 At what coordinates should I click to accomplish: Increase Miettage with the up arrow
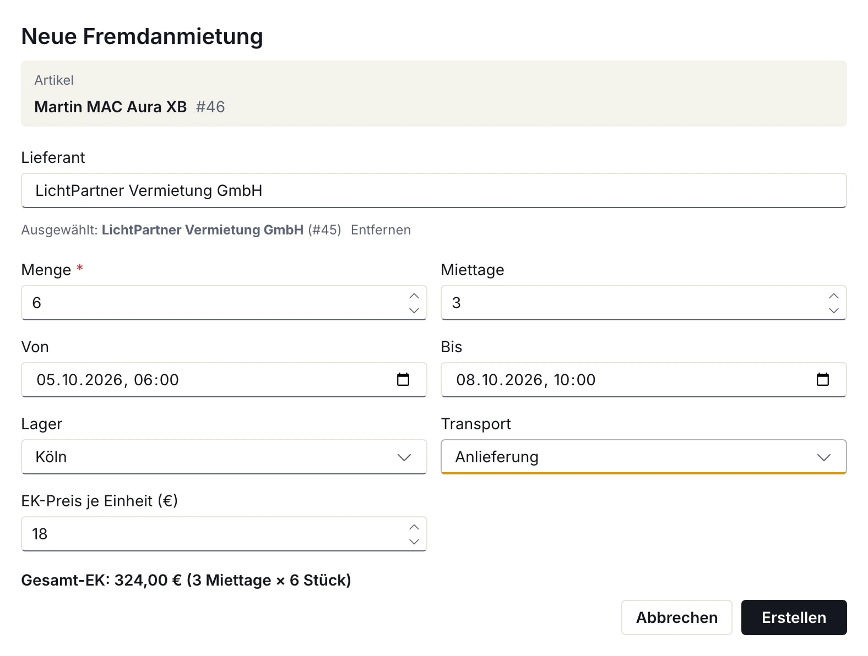tap(834, 296)
